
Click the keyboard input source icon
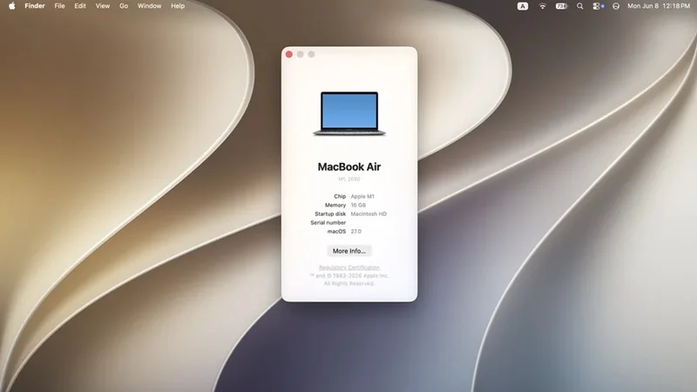pos(523,6)
